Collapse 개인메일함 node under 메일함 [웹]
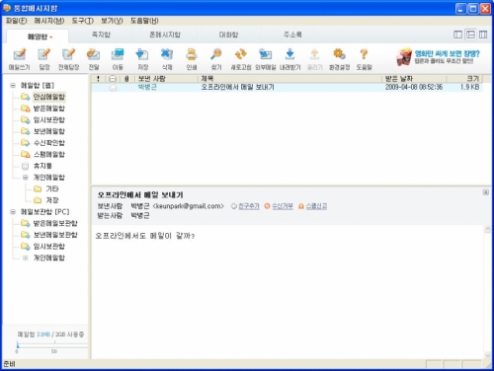Screen dimensions: 494x371 coord(25,178)
